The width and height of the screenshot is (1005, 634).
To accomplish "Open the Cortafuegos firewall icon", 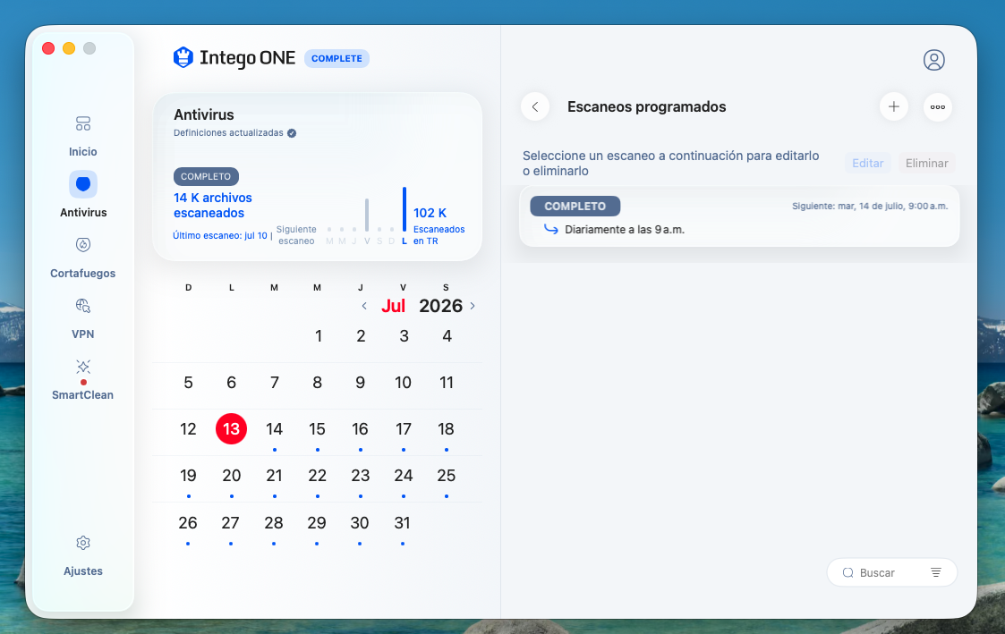I will 82,245.
